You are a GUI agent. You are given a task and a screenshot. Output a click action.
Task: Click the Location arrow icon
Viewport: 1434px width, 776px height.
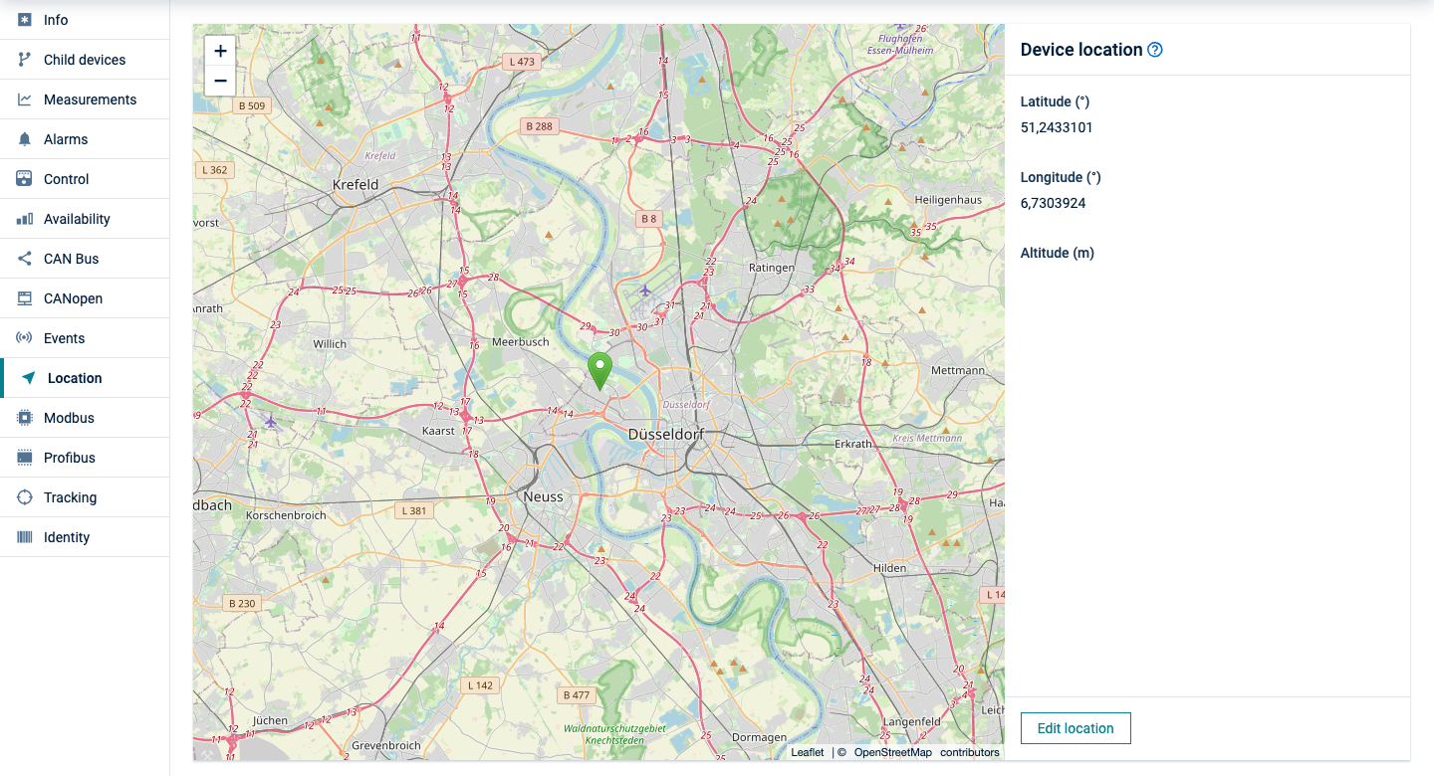point(29,378)
